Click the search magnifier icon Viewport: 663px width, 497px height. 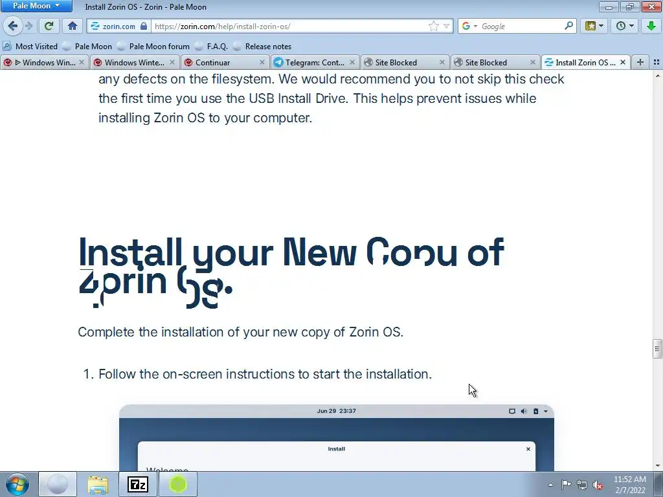[568, 26]
